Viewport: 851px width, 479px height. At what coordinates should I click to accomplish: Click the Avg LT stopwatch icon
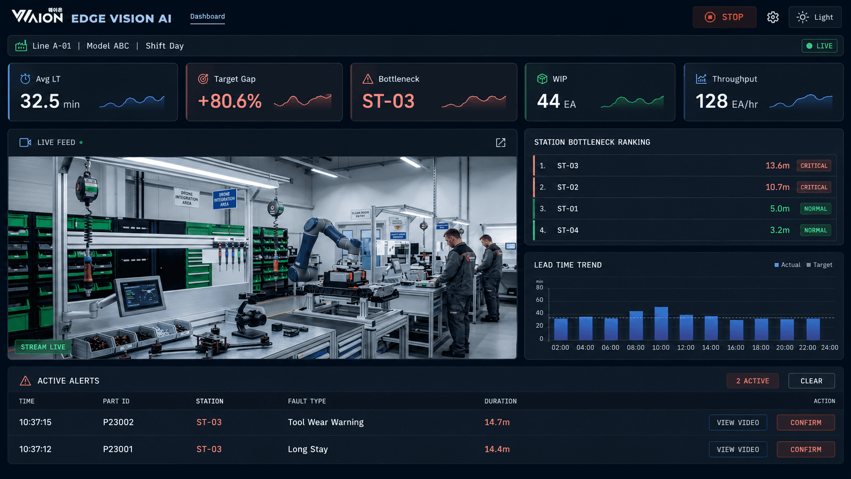(x=25, y=79)
